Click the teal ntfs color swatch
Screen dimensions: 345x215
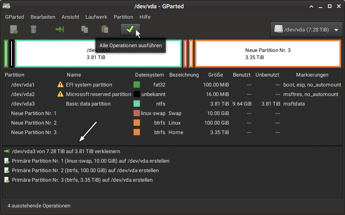tap(137, 104)
